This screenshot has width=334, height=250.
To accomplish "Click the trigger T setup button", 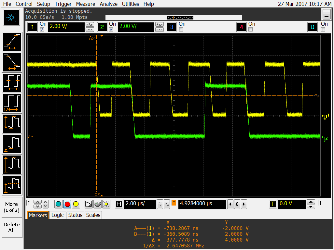I will pos(273,204).
